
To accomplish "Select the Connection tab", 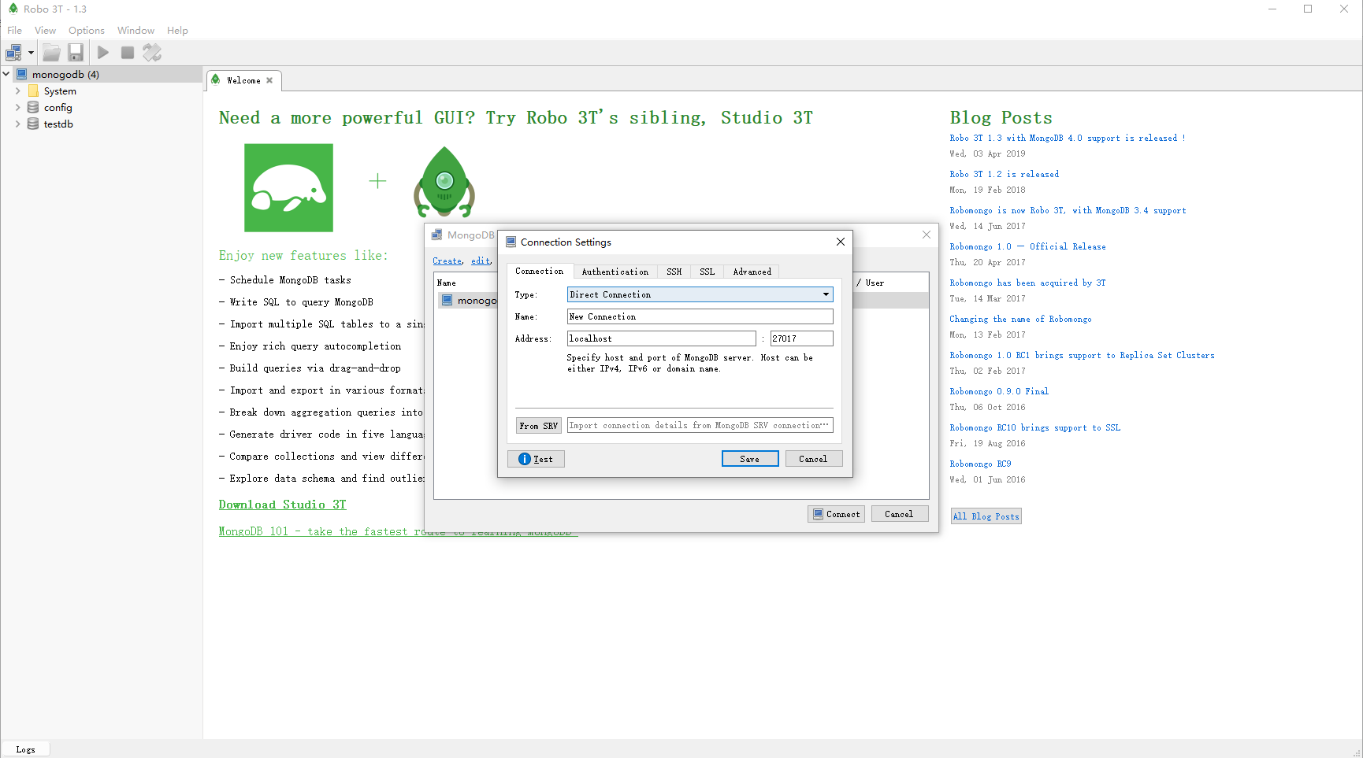I will [x=539, y=271].
